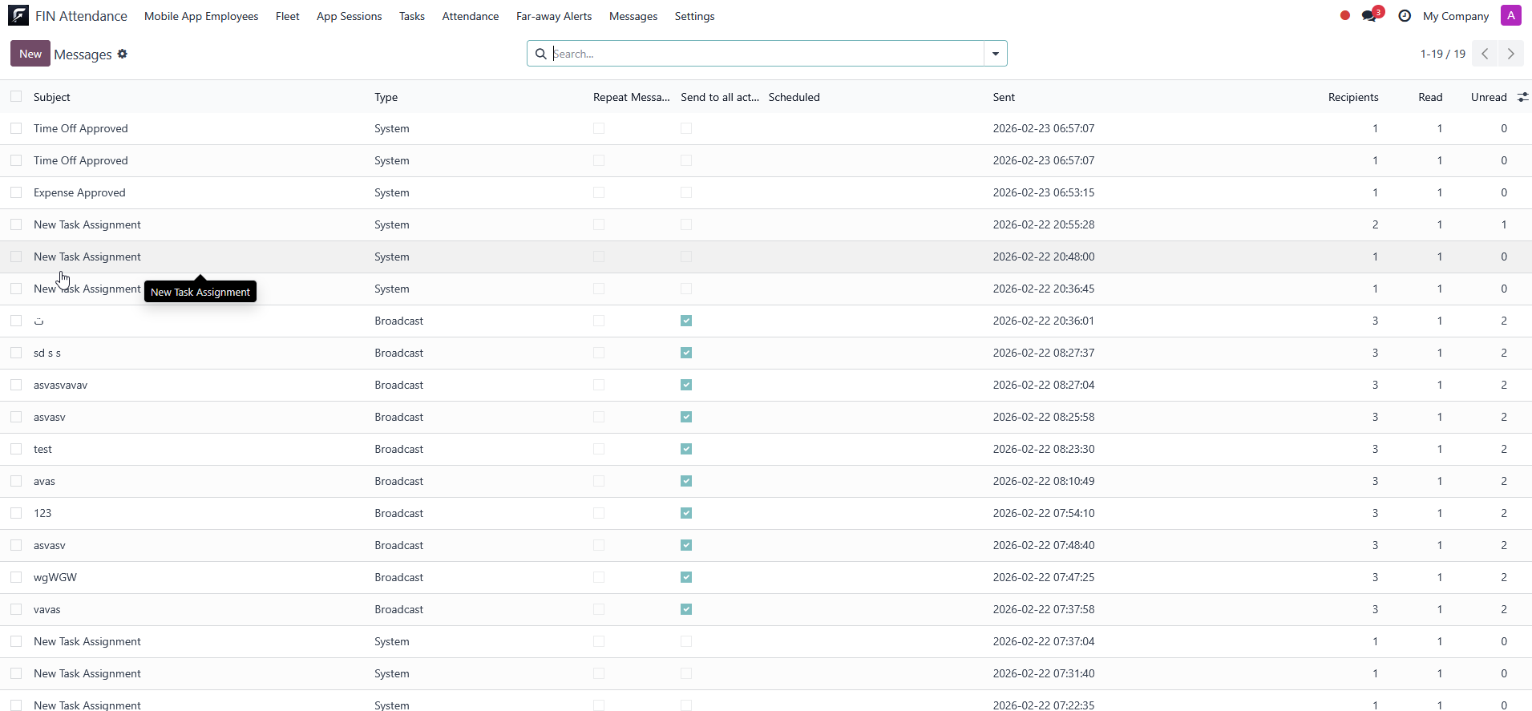This screenshot has height=711, width=1532.
Task: Select the 'wgWGW' message row checkbox
Action: [16, 577]
